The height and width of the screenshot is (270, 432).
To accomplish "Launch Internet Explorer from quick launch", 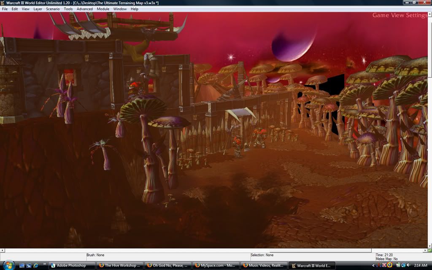I will (x=36, y=266).
